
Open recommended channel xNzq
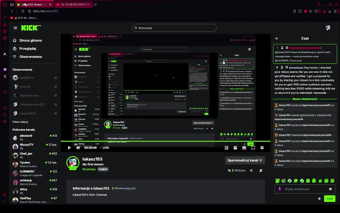click(x=35, y=191)
